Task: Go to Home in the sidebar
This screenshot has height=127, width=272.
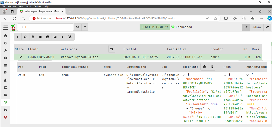Action: click(6, 36)
